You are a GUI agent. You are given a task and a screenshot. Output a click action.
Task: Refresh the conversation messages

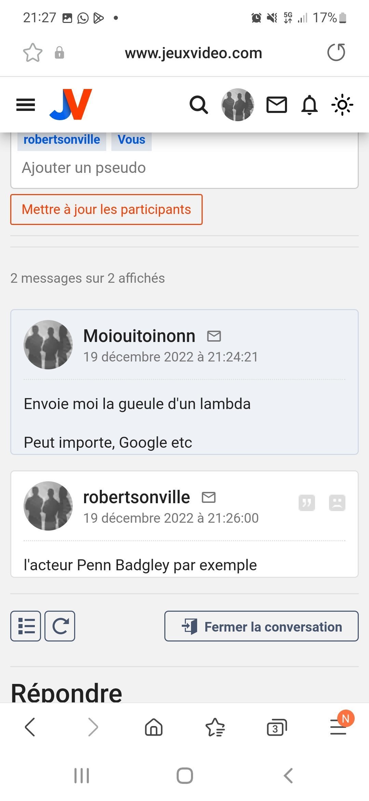(x=60, y=626)
